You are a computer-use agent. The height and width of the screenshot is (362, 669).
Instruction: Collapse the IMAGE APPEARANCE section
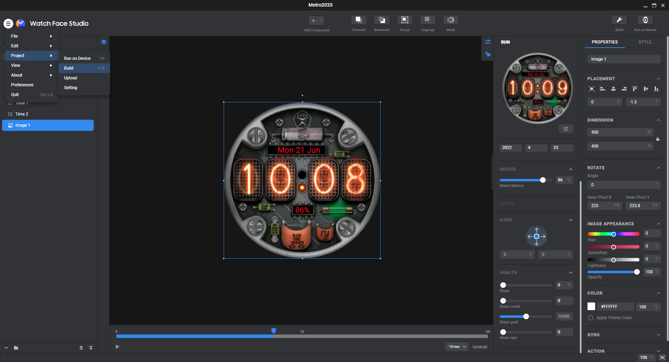(659, 224)
